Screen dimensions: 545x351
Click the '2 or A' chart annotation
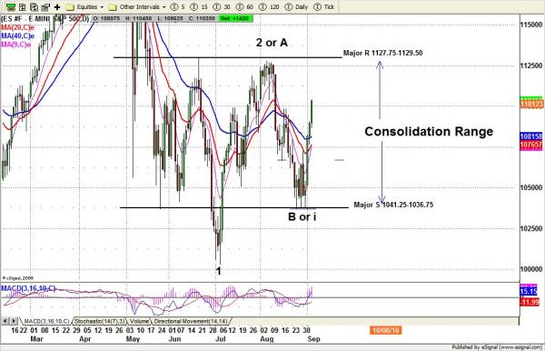272,43
